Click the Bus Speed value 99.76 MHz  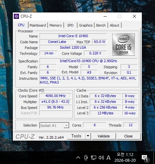[x=55, y=107]
